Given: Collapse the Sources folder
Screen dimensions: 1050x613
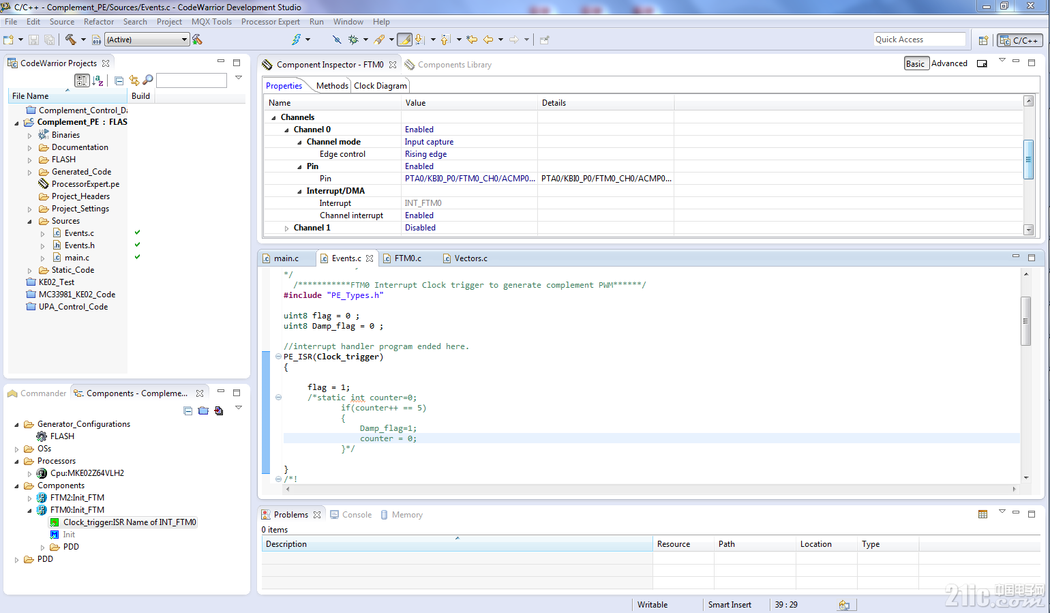Looking at the screenshot, I should (29, 222).
